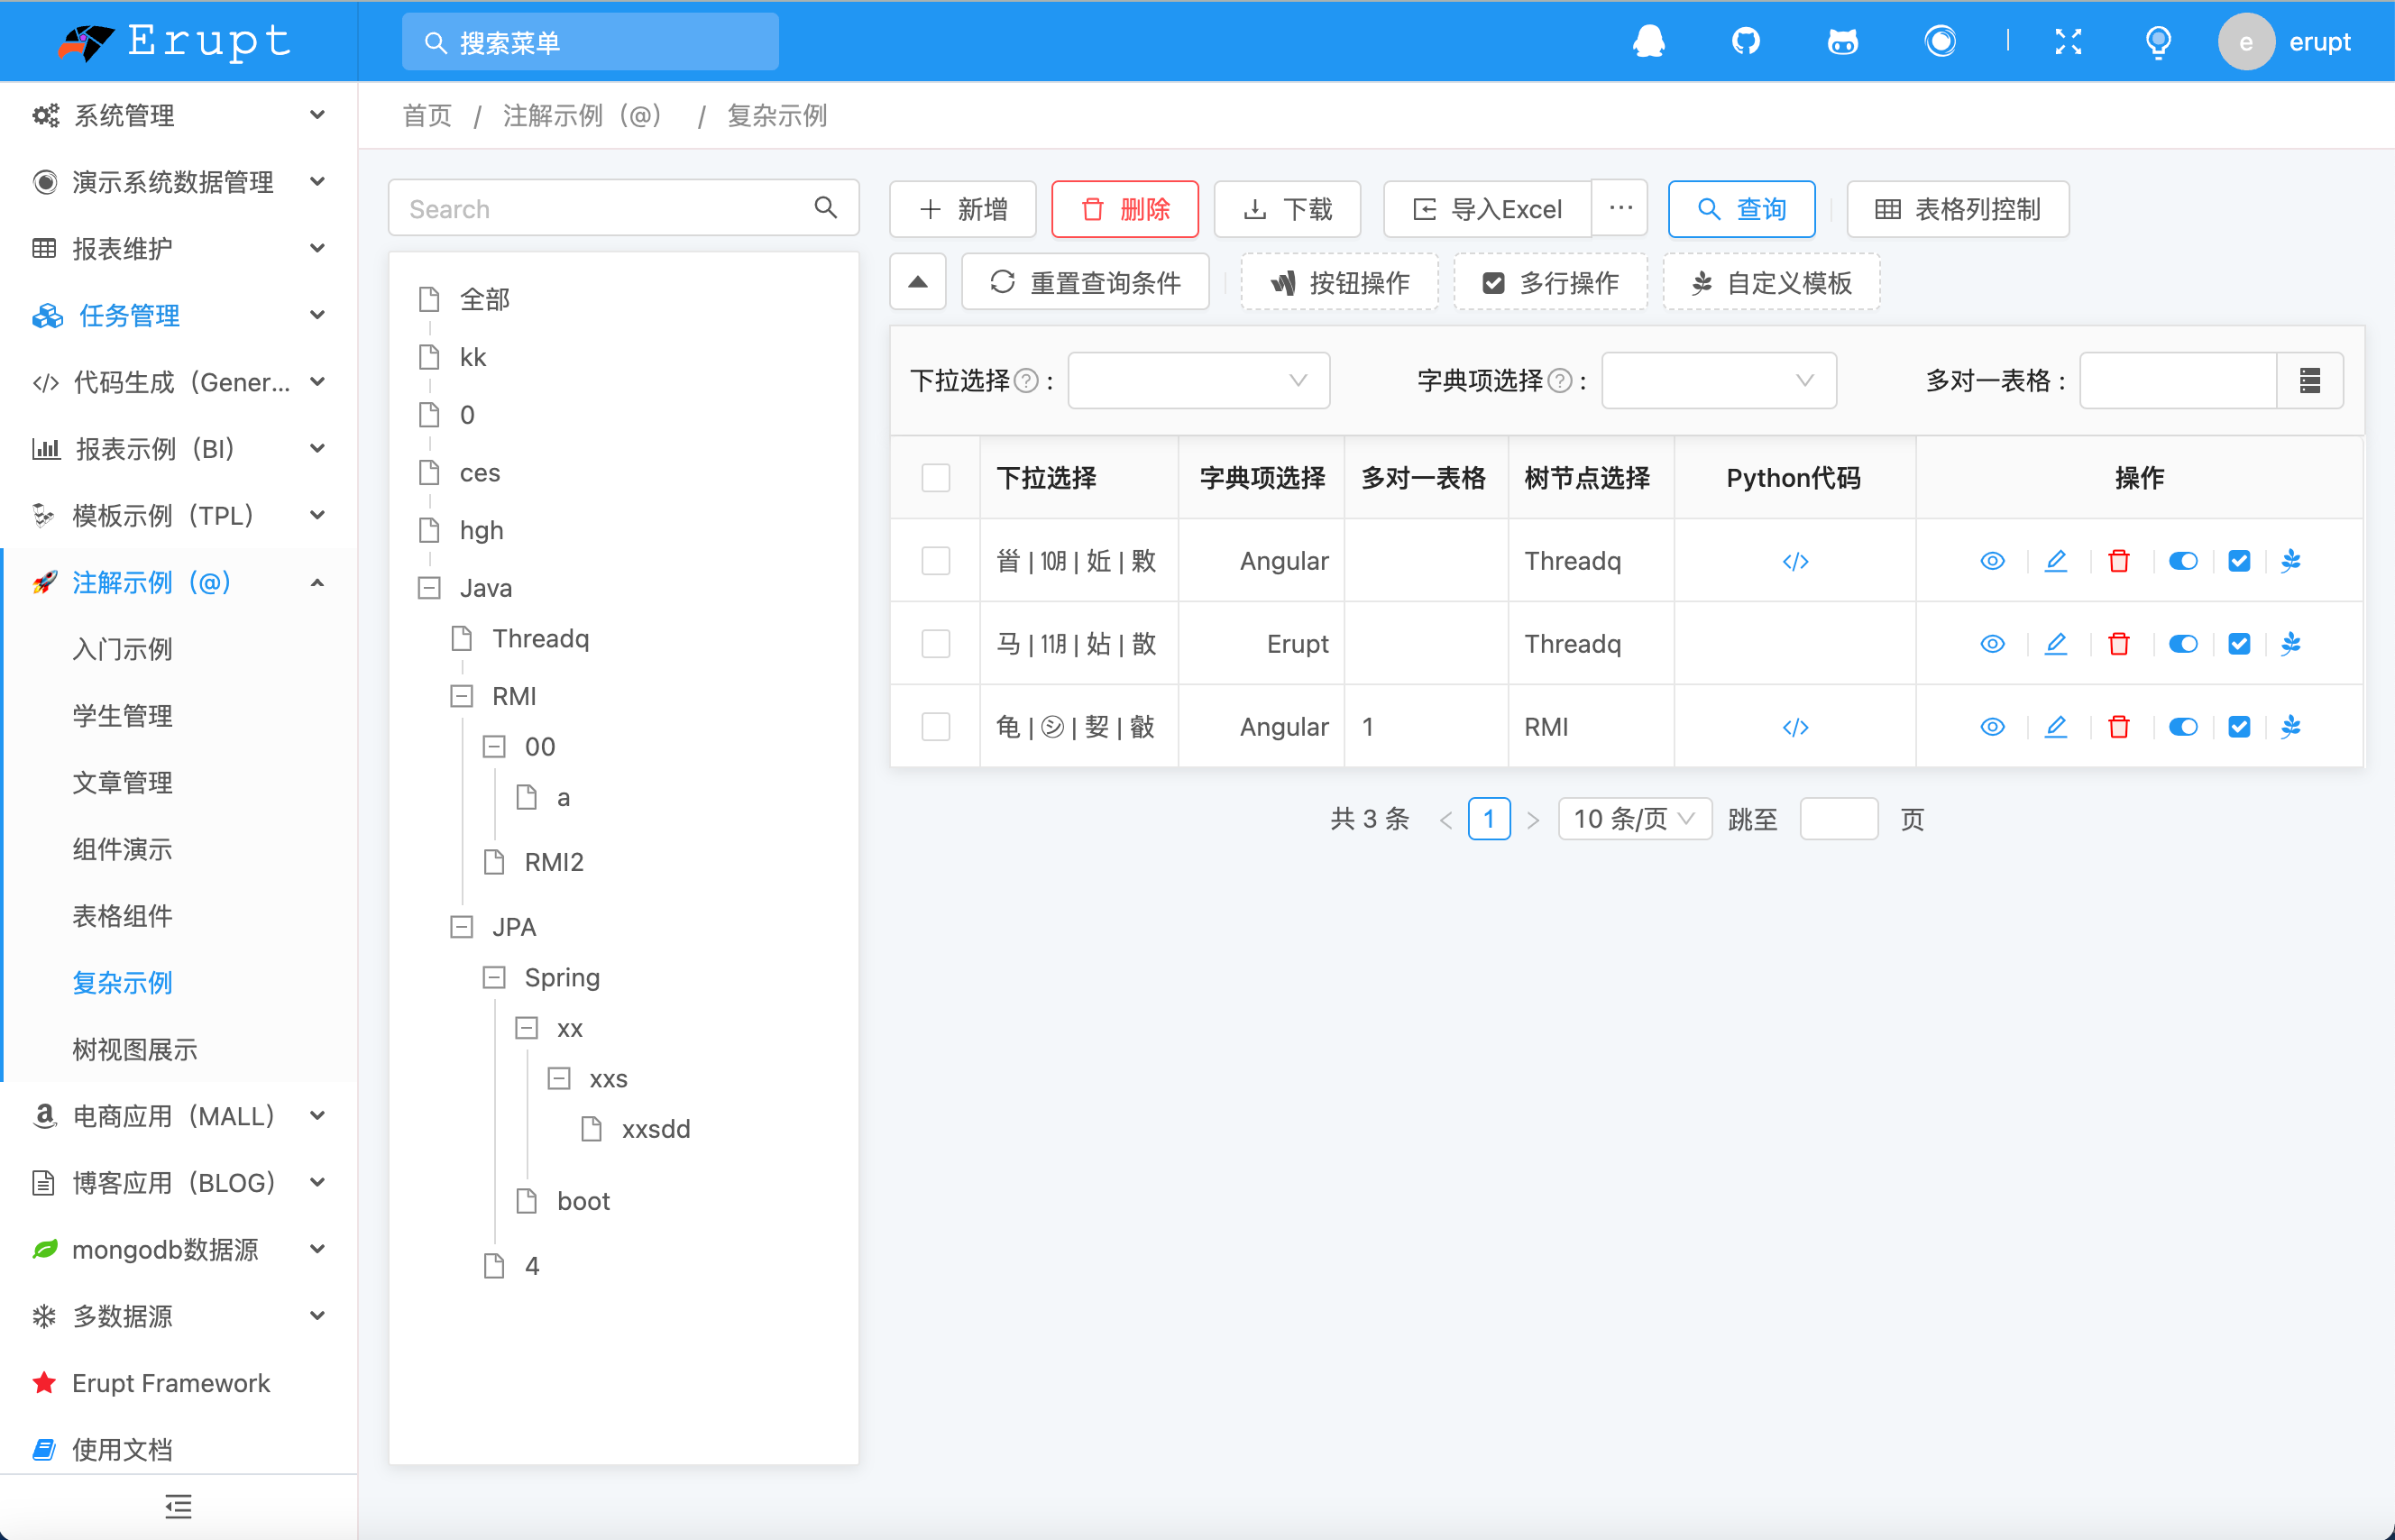Check the select-all checkbox in table header

tap(936, 478)
